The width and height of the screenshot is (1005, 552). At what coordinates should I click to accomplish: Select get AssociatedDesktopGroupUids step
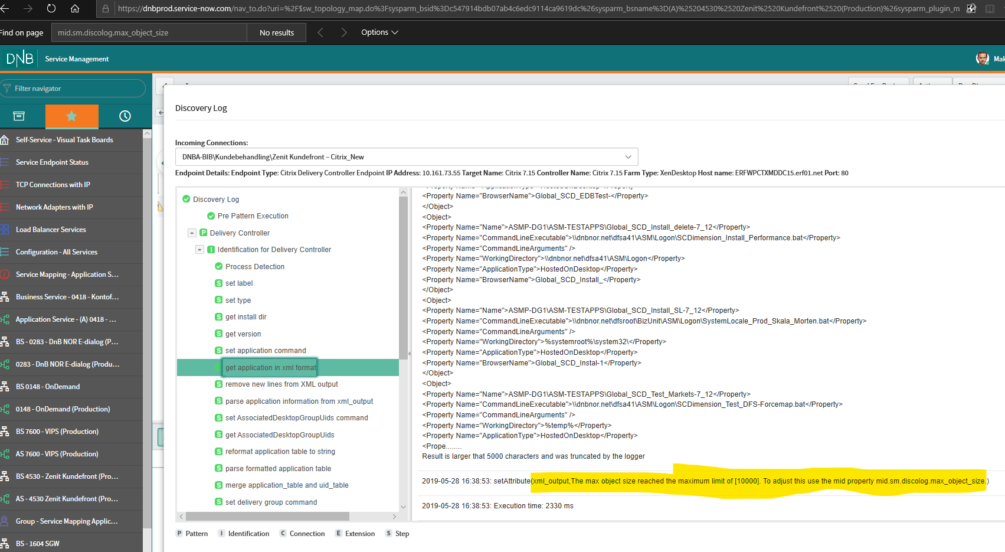(x=280, y=435)
